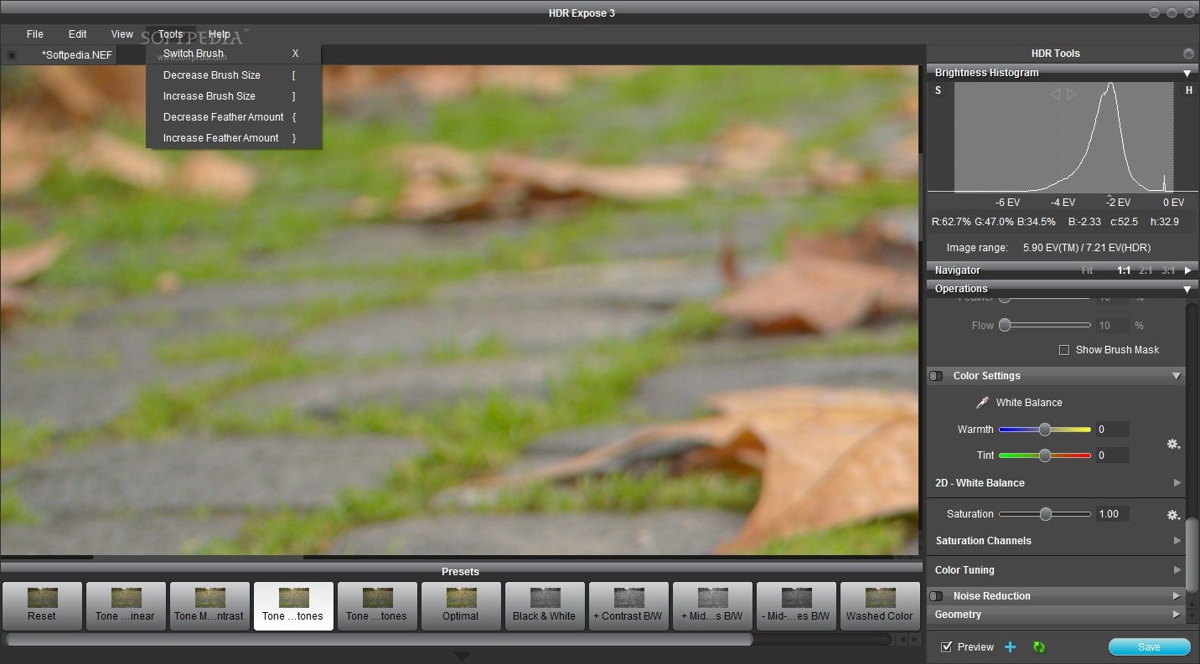Click the Saturation value field showing 1.00
1200x664 pixels.
[x=1112, y=514]
